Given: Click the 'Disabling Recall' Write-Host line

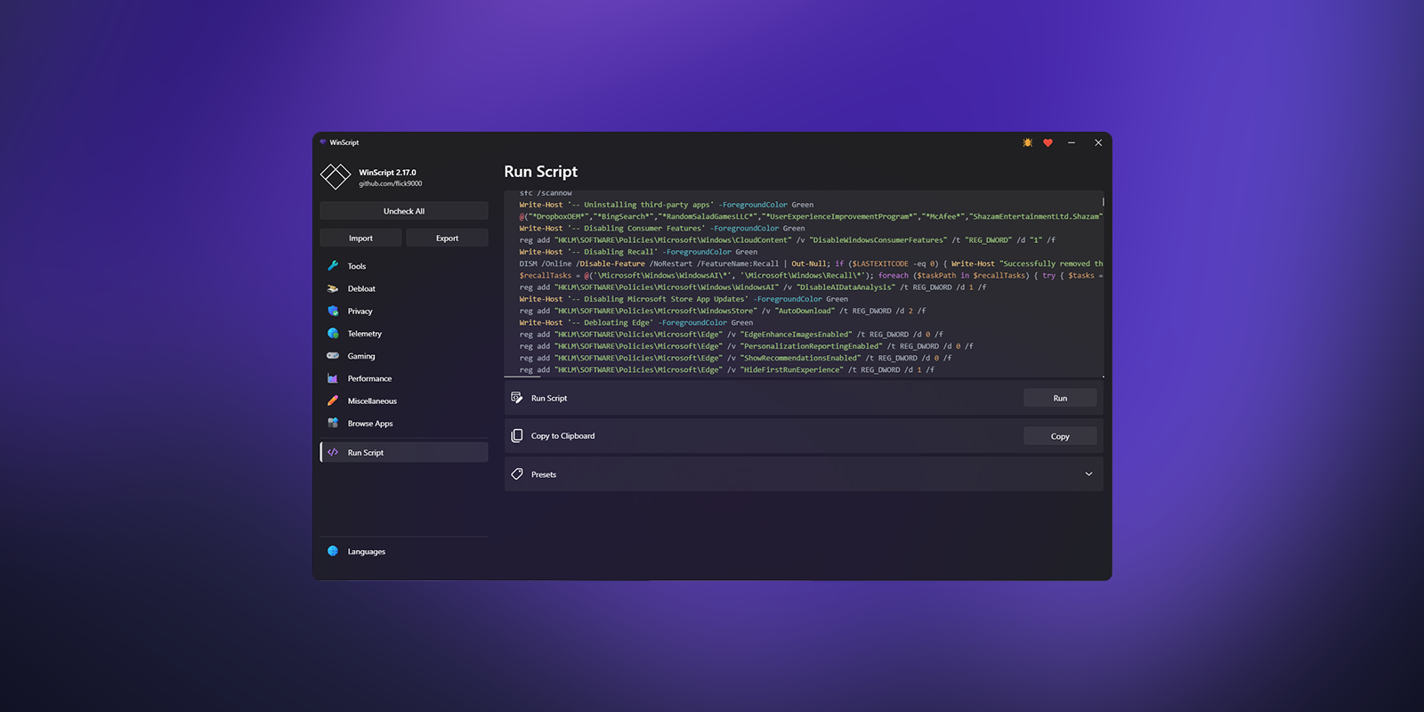Looking at the screenshot, I should pos(638,252).
